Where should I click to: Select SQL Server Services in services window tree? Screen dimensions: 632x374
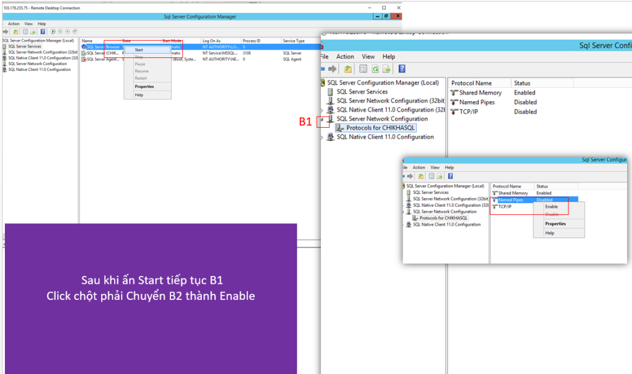pos(25,46)
